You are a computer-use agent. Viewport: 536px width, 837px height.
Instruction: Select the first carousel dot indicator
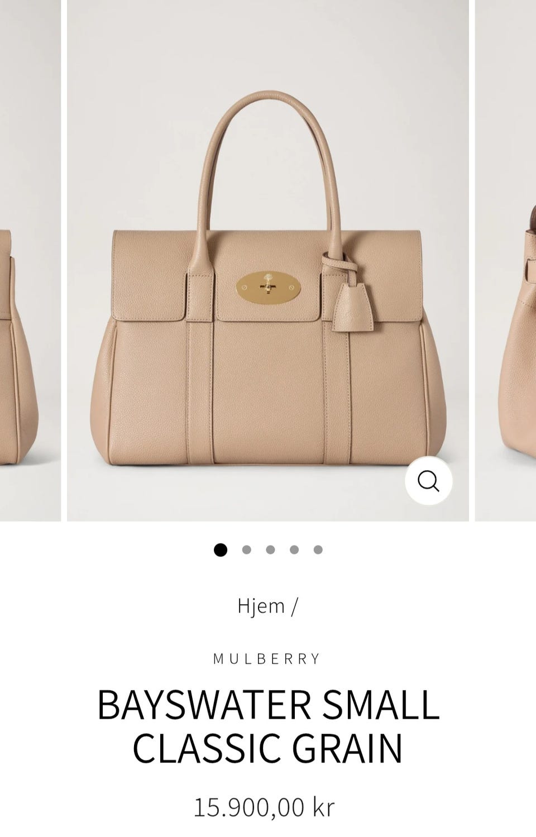pyautogui.click(x=221, y=550)
